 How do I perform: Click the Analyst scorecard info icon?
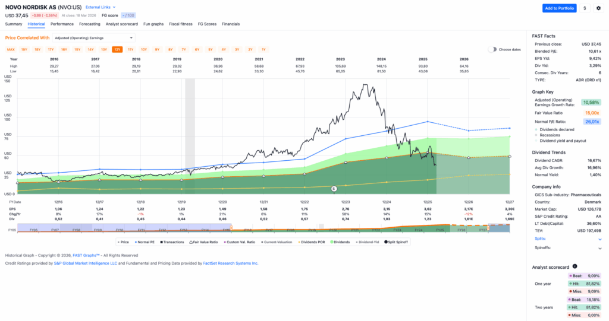575,266
